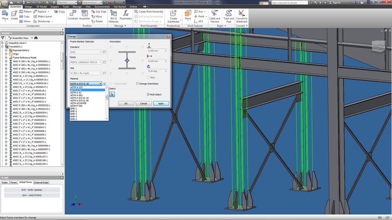Click the Place component tool
This screenshot has width=392, height=220.
pos(5,15)
